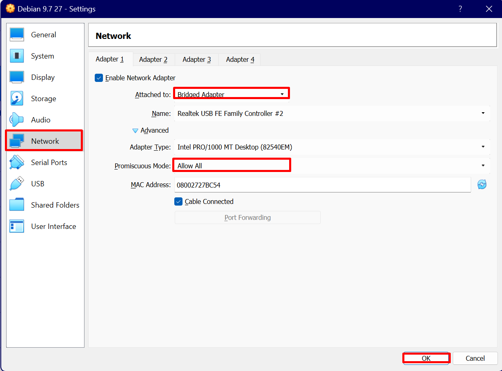Open the Shared Folders icon
The image size is (502, 371).
tap(17, 205)
